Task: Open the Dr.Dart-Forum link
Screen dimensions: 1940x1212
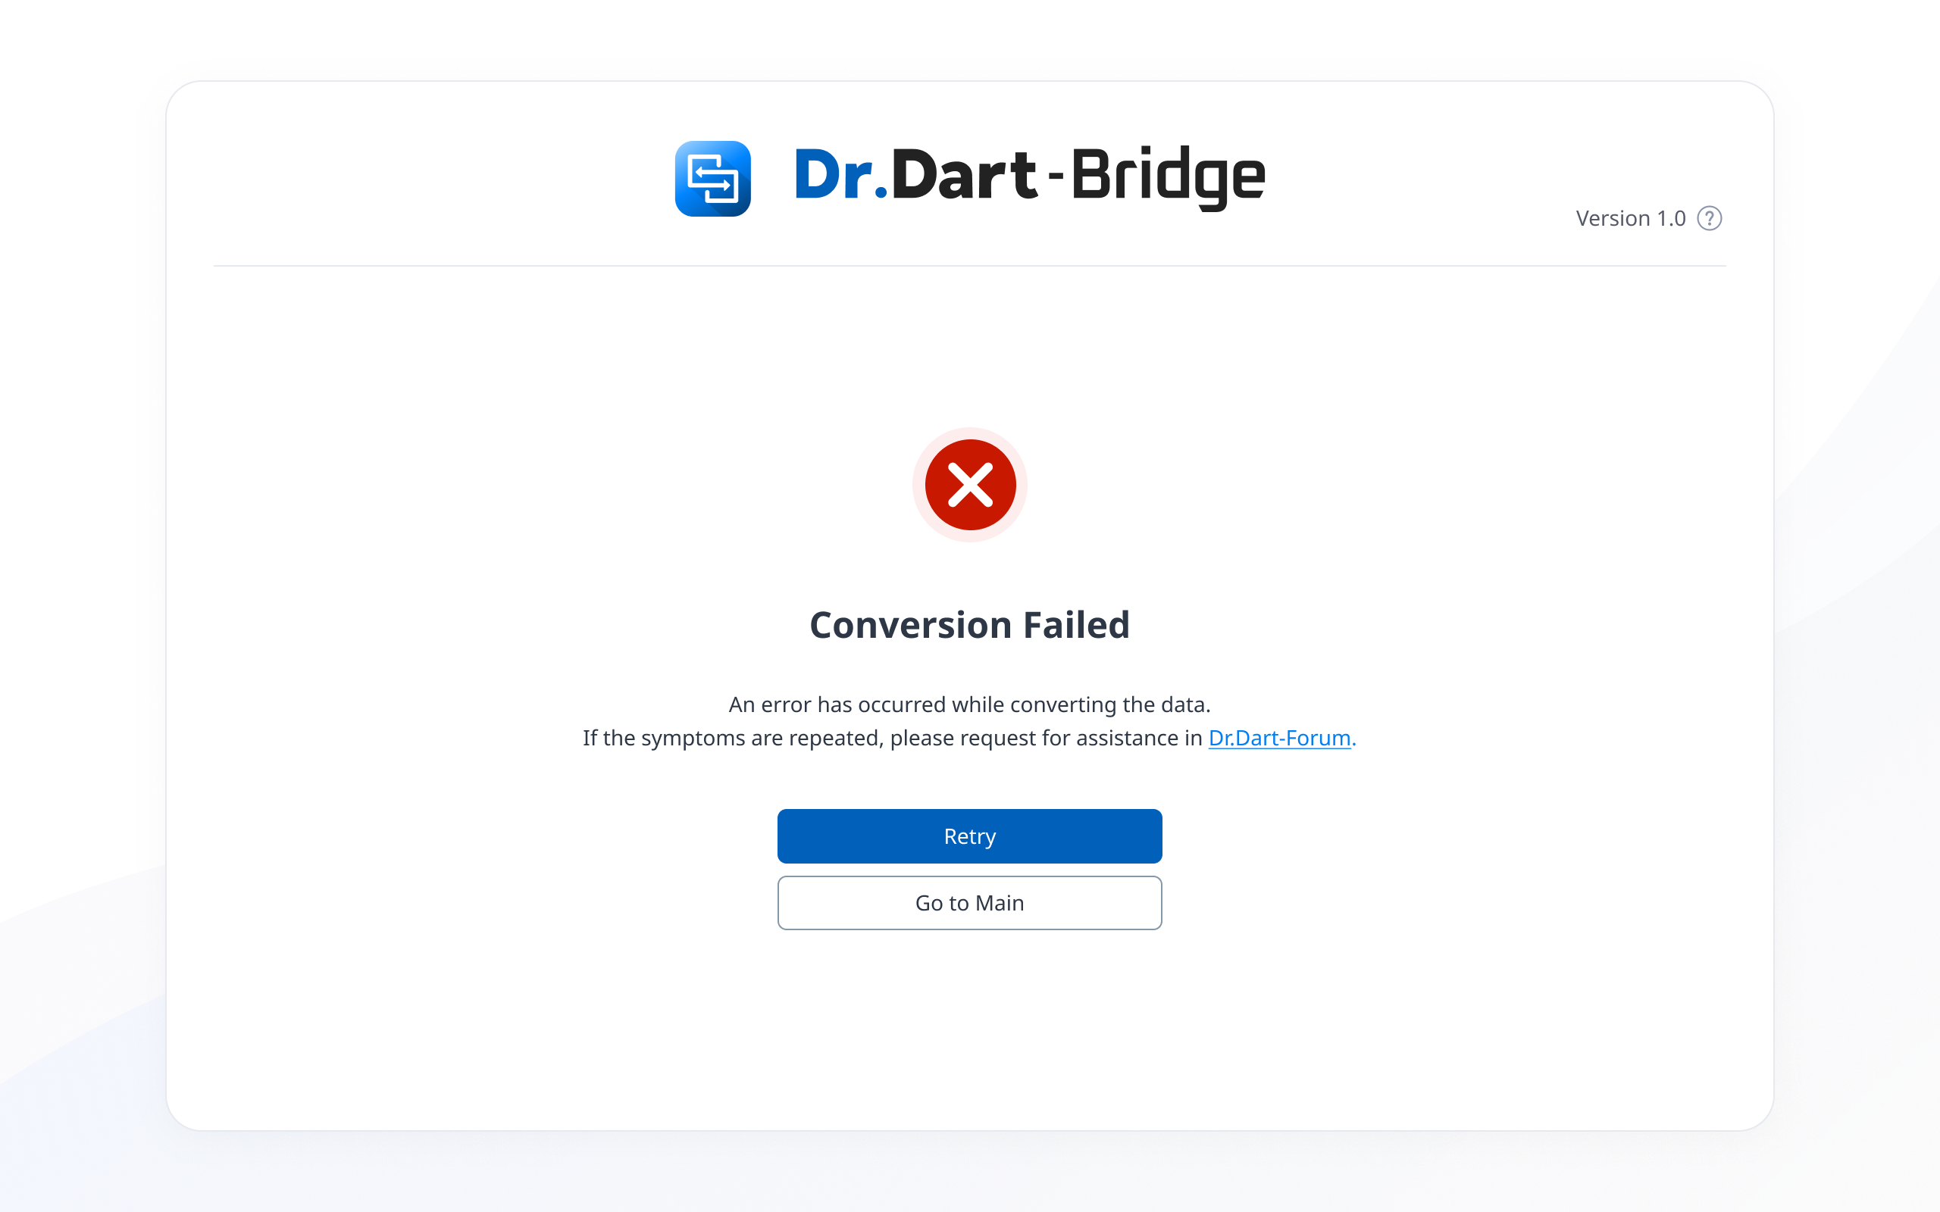Action: (1278, 738)
